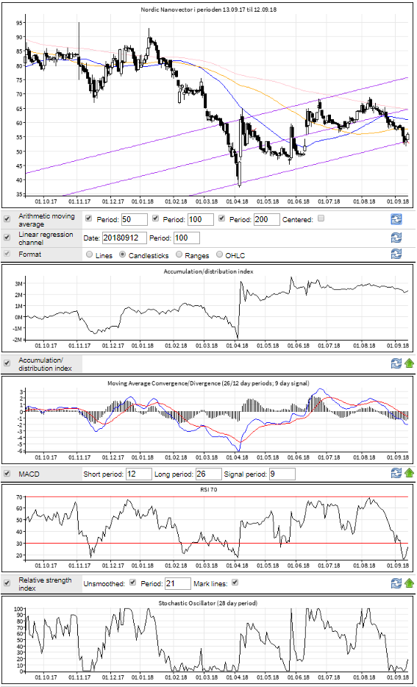The width and height of the screenshot is (417, 687).
Task: Uncheck the Period 100 moving average checkbox
Action: [x=155, y=218]
